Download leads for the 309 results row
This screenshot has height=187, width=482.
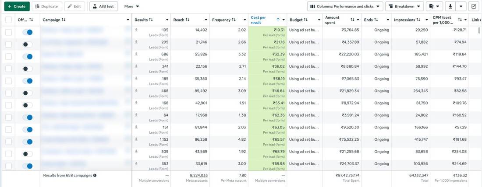[x=136, y=152]
